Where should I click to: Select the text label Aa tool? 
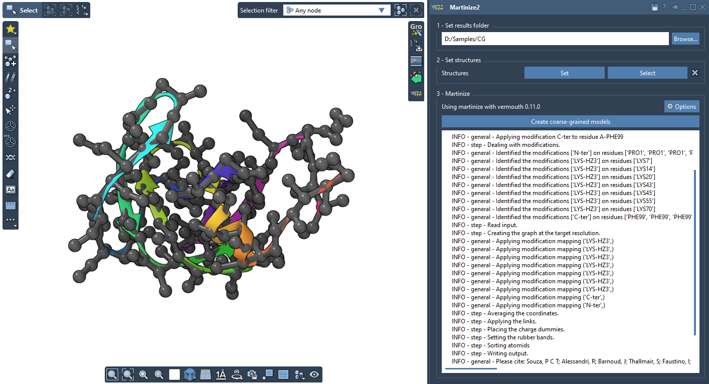click(11, 189)
